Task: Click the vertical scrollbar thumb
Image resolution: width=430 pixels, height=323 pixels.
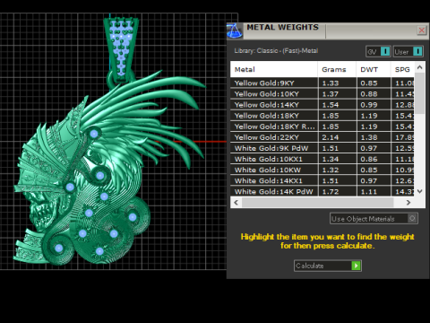Action: pyautogui.click(x=420, y=93)
